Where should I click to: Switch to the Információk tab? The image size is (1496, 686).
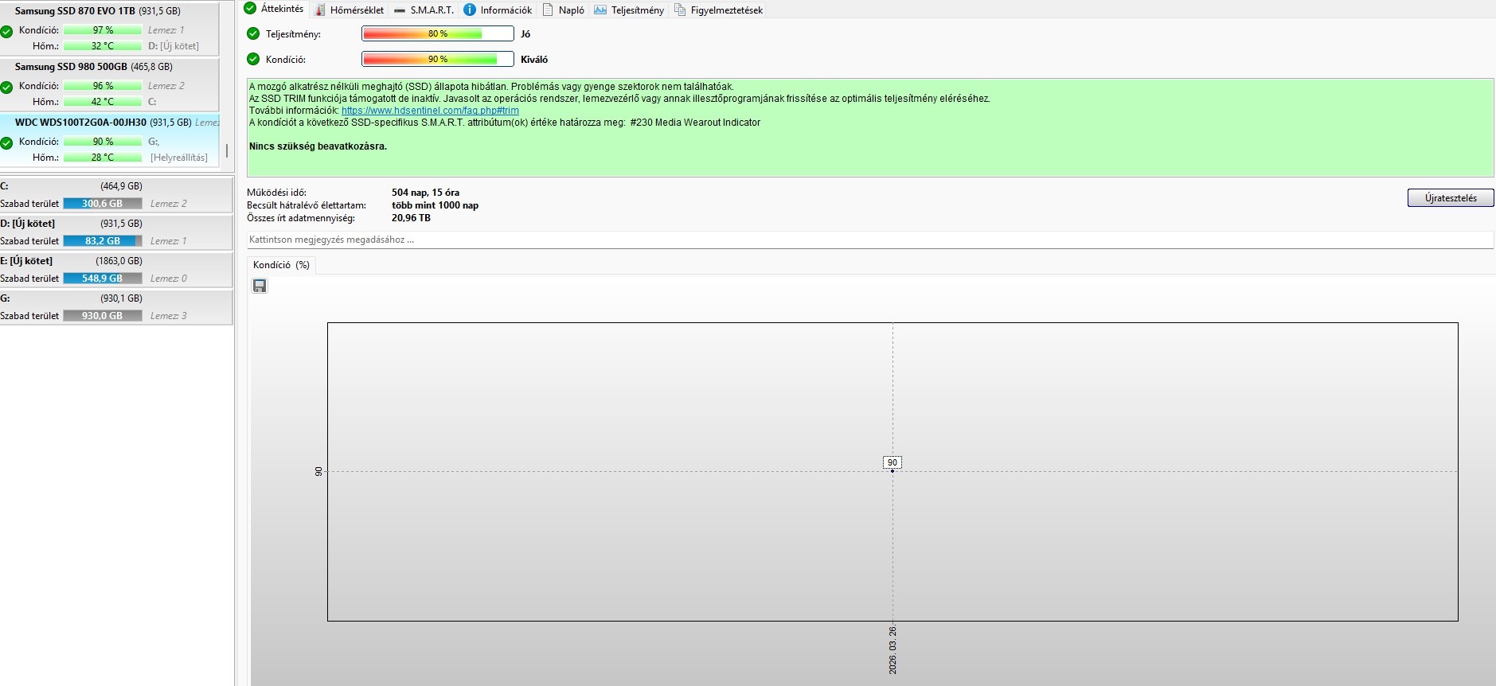498,10
